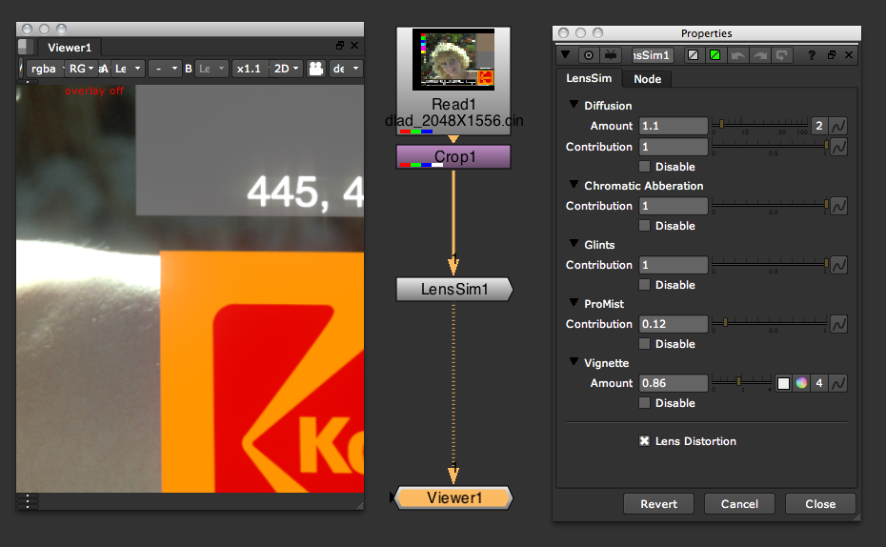Image resolution: width=886 pixels, height=547 pixels.
Task: Click the ProMist Contribution slider
Action: [x=770, y=323]
